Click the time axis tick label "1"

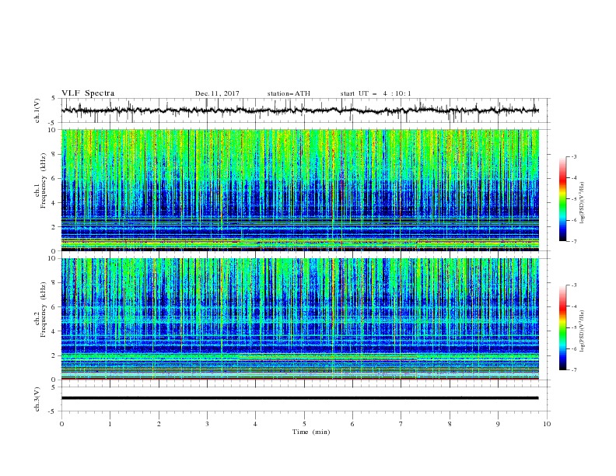coord(110,424)
